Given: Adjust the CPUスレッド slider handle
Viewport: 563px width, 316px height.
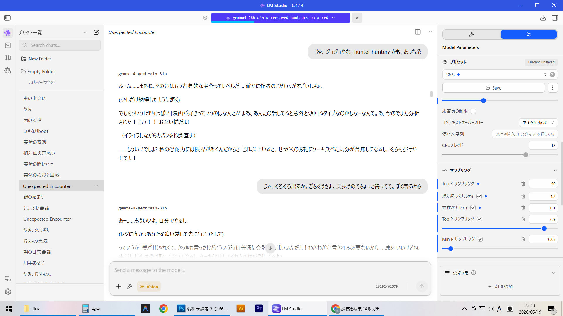Looking at the screenshot, I should coord(526,155).
